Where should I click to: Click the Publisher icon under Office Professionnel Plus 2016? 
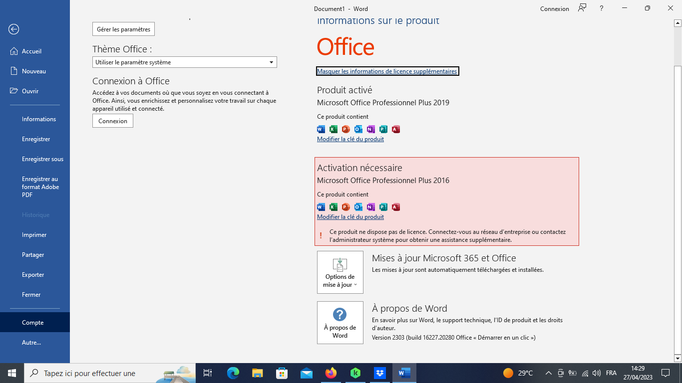383,207
